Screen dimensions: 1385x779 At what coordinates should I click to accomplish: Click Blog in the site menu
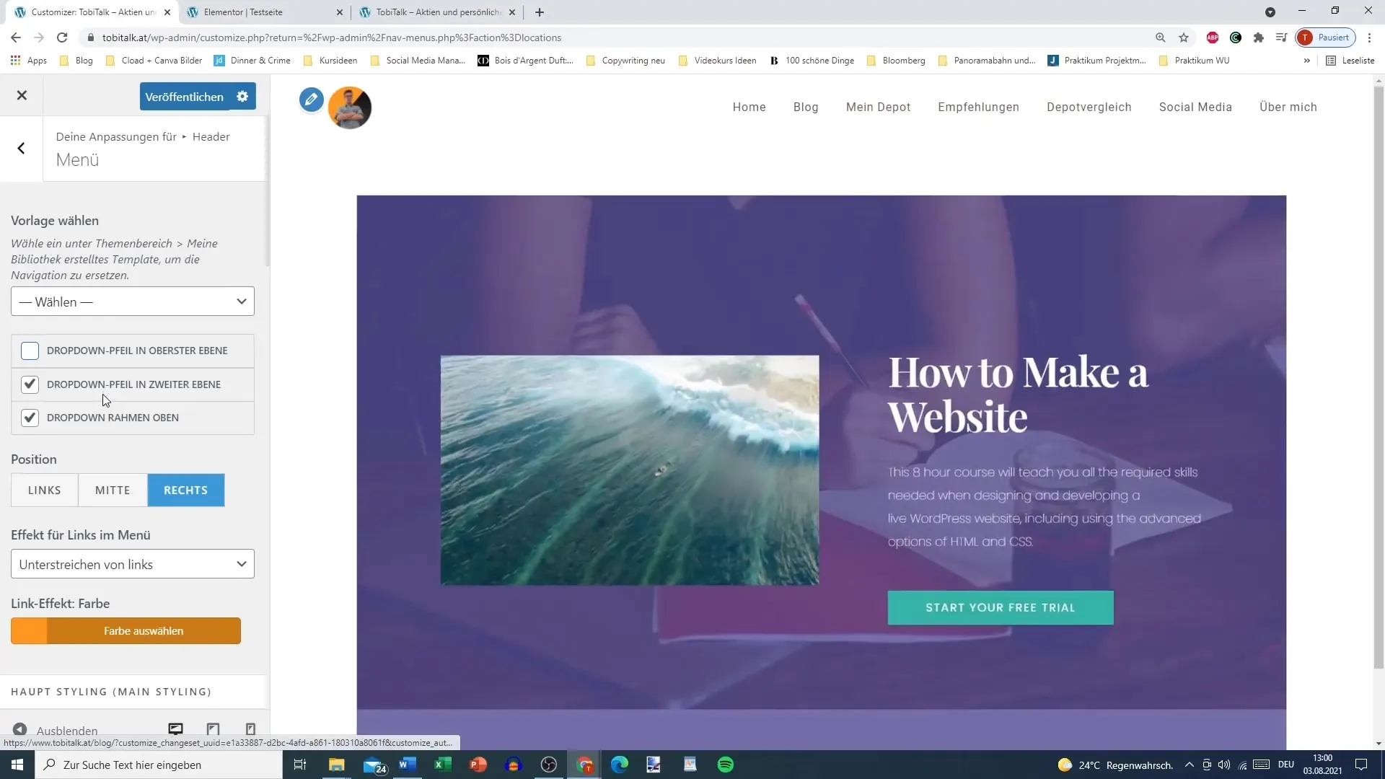(806, 107)
